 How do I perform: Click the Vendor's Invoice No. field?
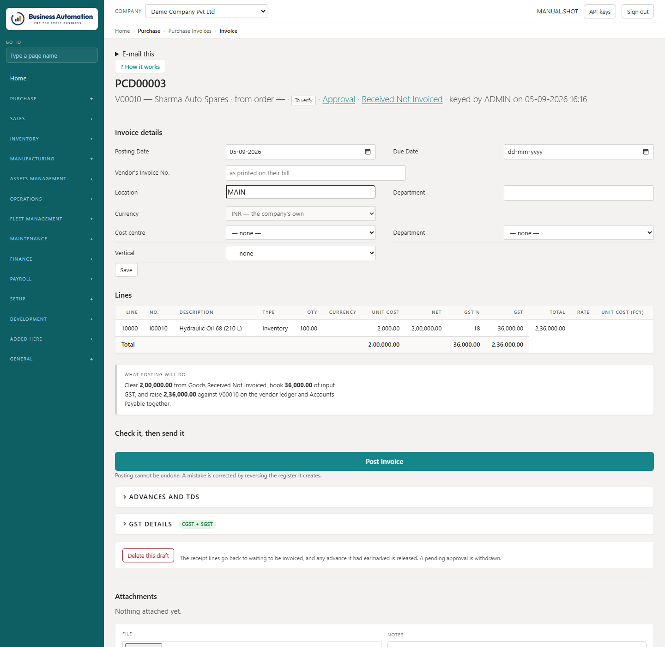coord(316,173)
